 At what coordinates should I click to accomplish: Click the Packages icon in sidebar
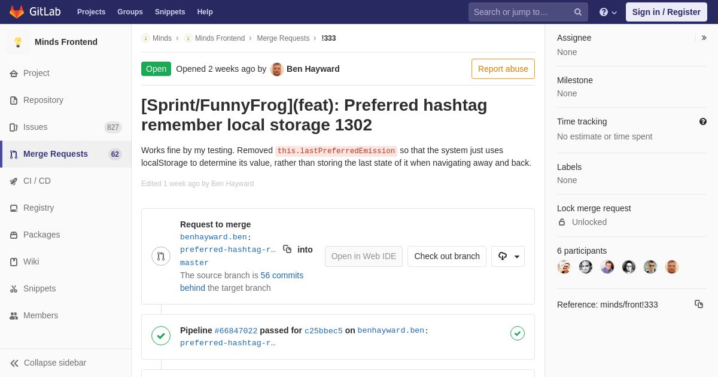pos(14,235)
